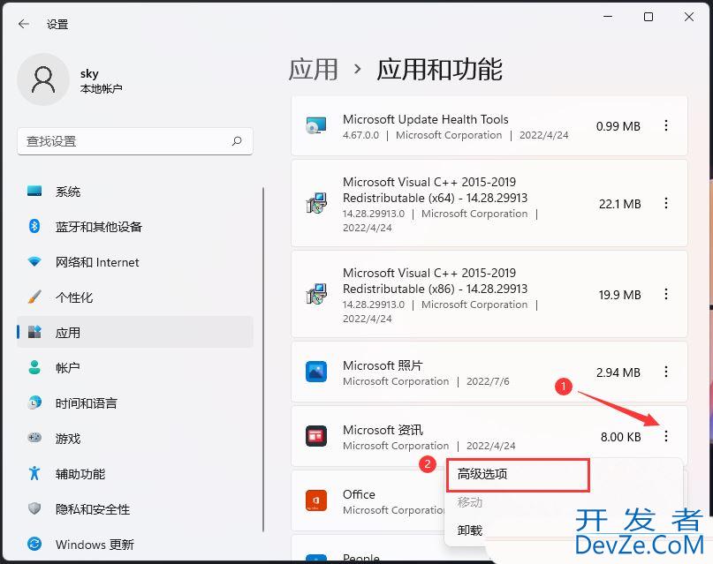Click the 本地帐户 account label

[x=101, y=88]
